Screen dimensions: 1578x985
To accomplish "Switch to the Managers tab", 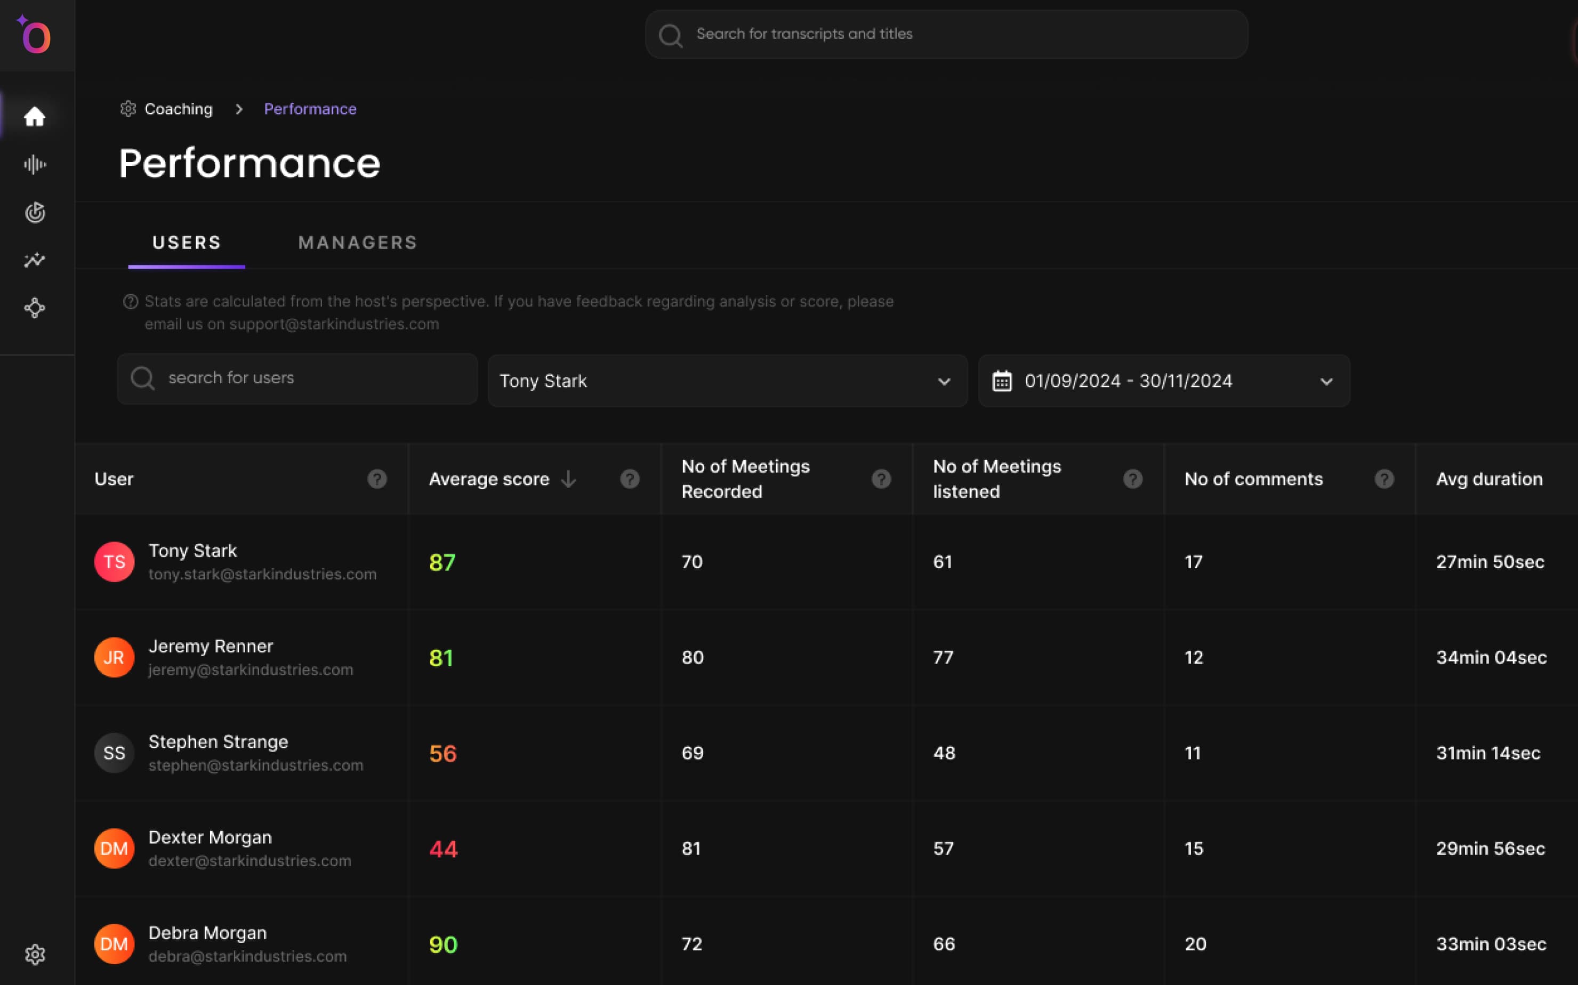I will pyautogui.click(x=358, y=243).
